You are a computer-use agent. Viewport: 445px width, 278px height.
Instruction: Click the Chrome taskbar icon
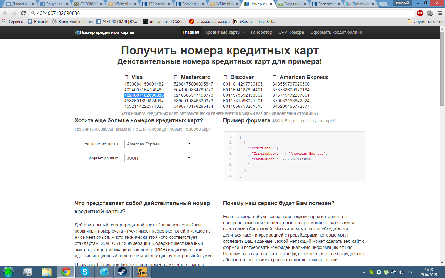[x=66, y=272]
